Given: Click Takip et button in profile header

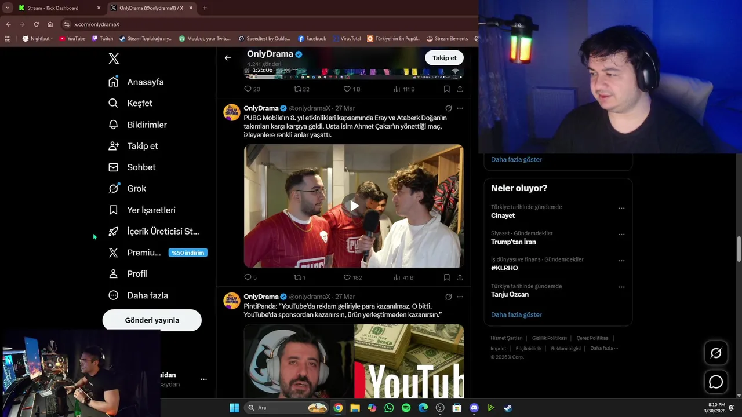Looking at the screenshot, I should [445, 58].
